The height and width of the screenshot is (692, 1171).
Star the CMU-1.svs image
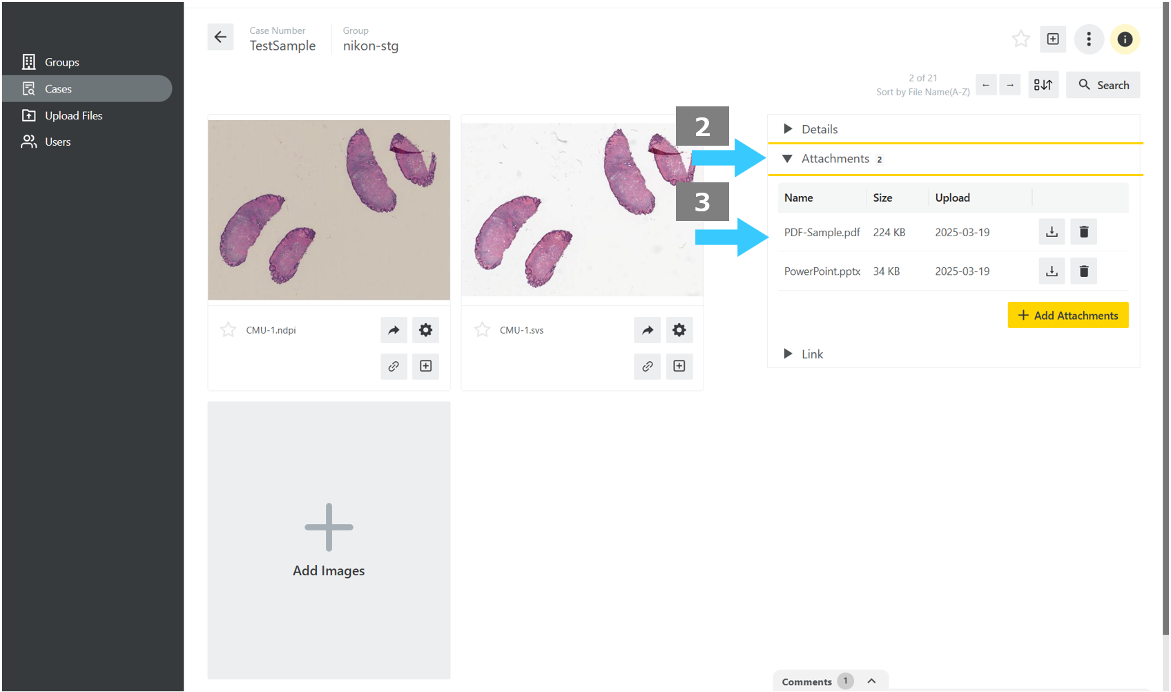pyautogui.click(x=483, y=330)
